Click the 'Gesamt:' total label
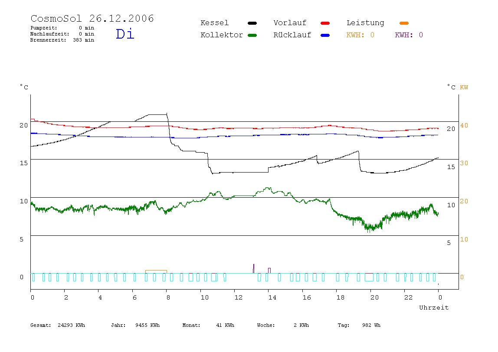The width and height of the screenshot is (498, 352). click(41, 325)
